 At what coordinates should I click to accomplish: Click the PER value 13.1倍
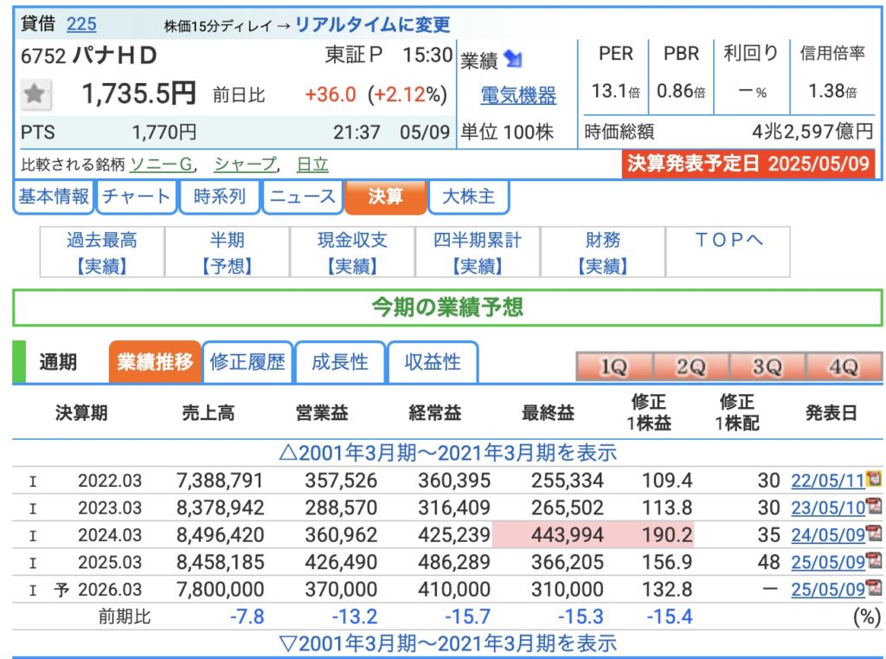pos(615,91)
